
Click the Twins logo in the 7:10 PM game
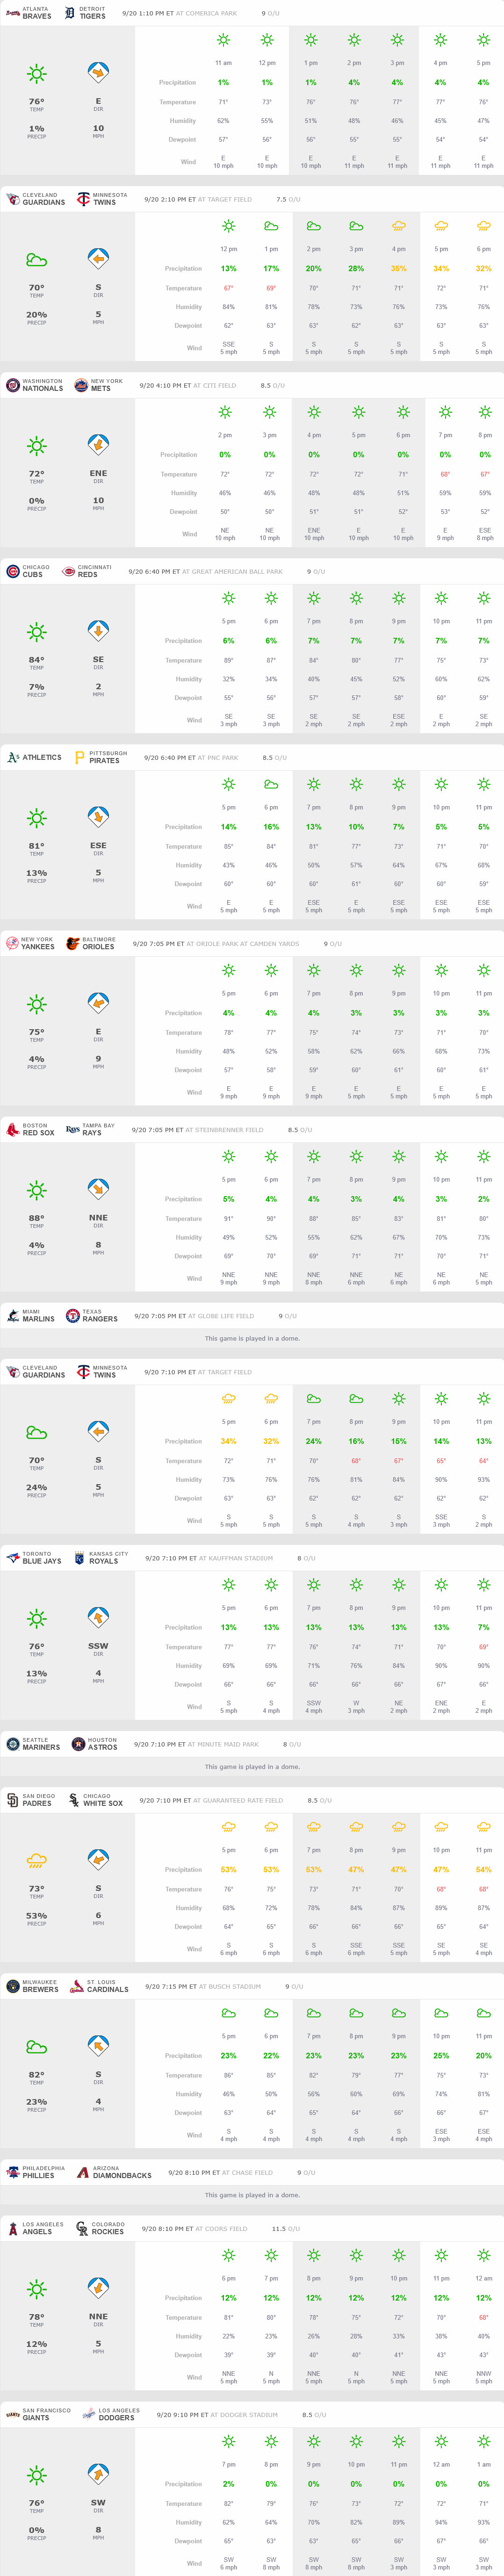tap(83, 1371)
